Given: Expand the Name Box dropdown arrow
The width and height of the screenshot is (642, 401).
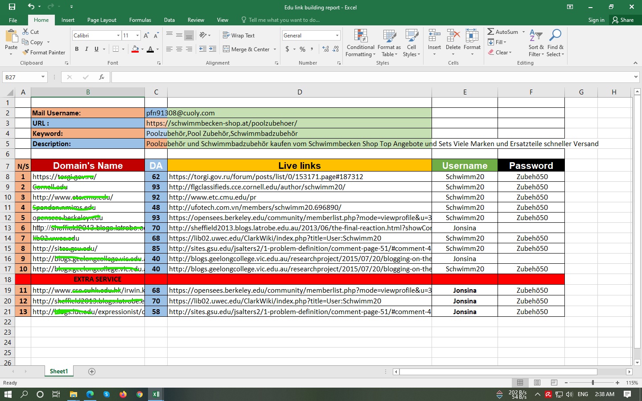Looking at the screenshot, I should [x=43, y=77].
